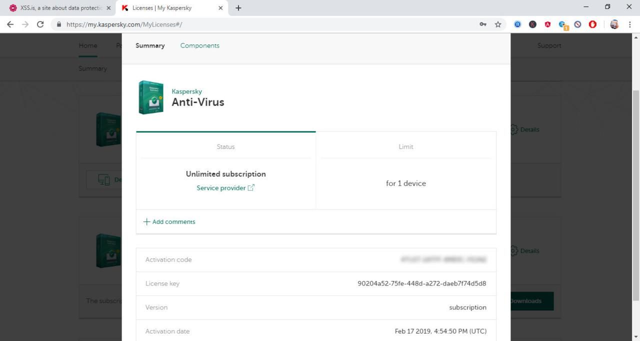The width and height of the screenshot is (640, 341).
Task: Open extension icon with orange badge
Action: (x=563, y=24)
